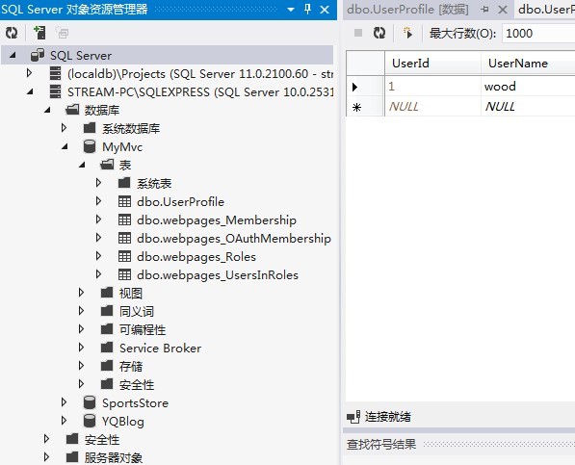
Task: Select the YQBlog database item
Action: pos(123,421)
